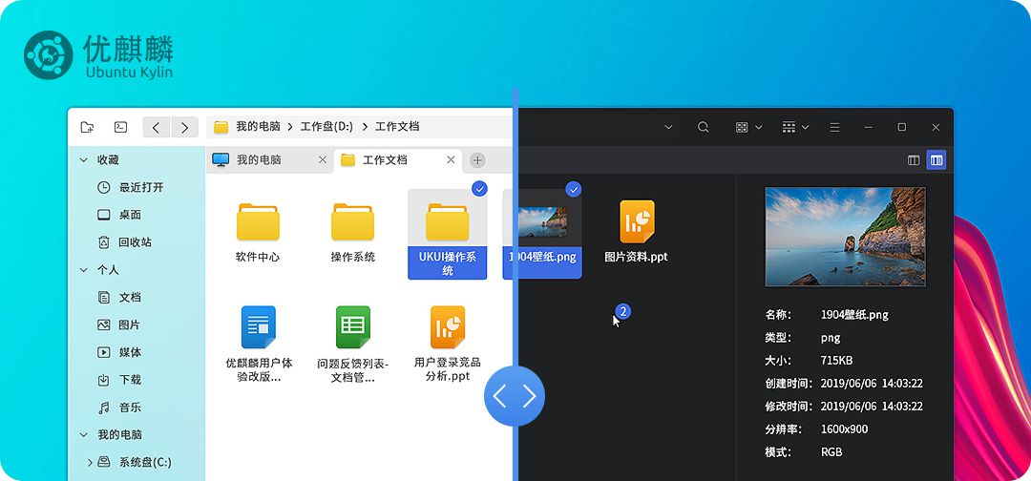Screen dimensions: 1031x481
Task: Close the 工作文档 tab
Action: click(x=449, y=160)
